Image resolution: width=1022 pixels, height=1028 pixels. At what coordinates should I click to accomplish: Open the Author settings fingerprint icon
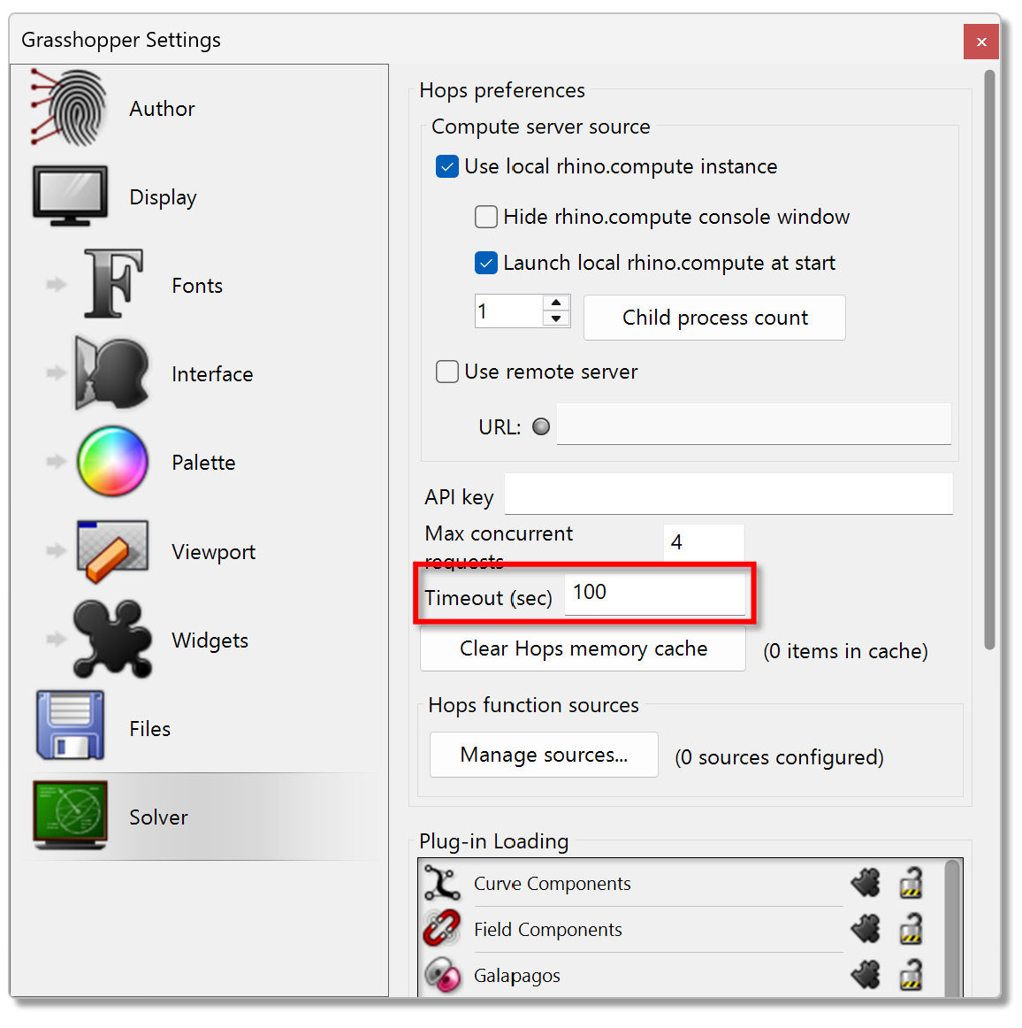(69, 108)
